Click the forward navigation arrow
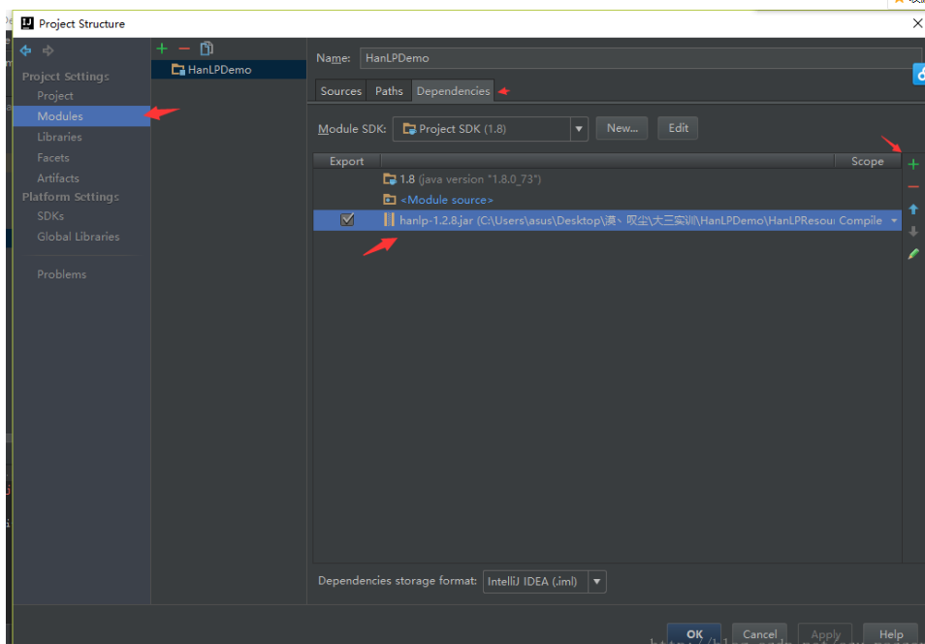This screenshot has height=644, width=925. click(48, 50)
